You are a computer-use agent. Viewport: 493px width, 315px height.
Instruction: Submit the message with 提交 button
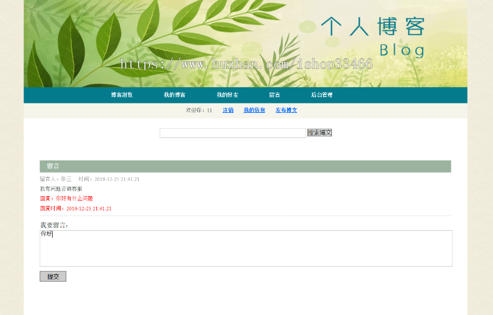tap(53, 276)
